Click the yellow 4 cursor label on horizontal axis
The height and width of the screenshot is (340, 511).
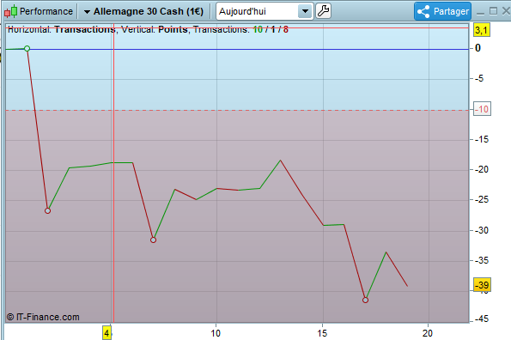point(106,333)
